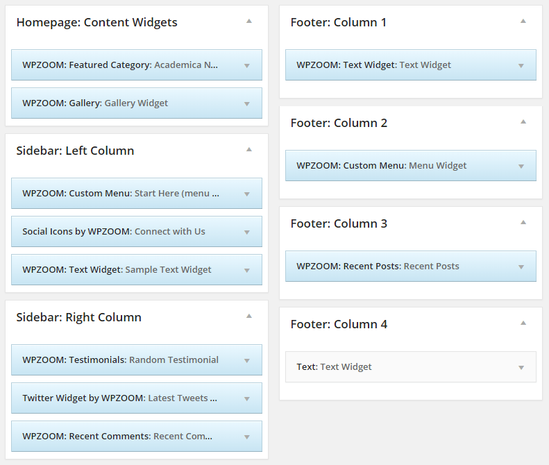Image resolution: width=549 pixels, height=465 pixels.
Task: Open the Latest Tweets Twitter widget arrow
Action: coord(247,399)
